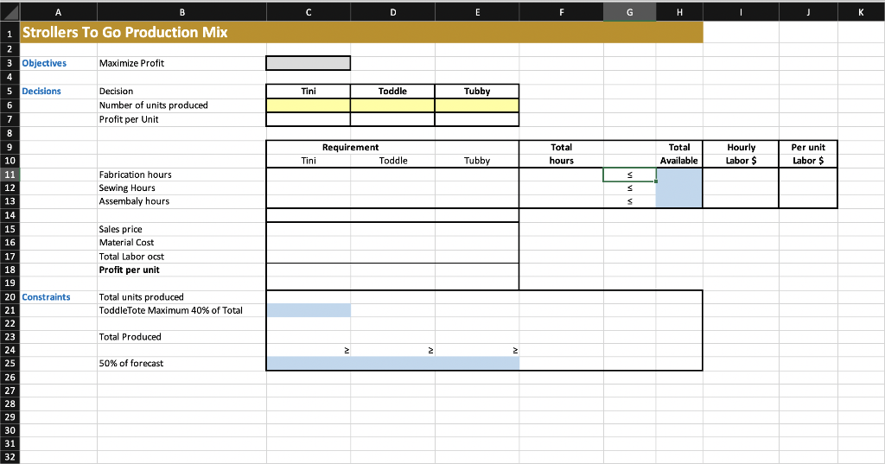Click the Constraints label

[47, 297]
